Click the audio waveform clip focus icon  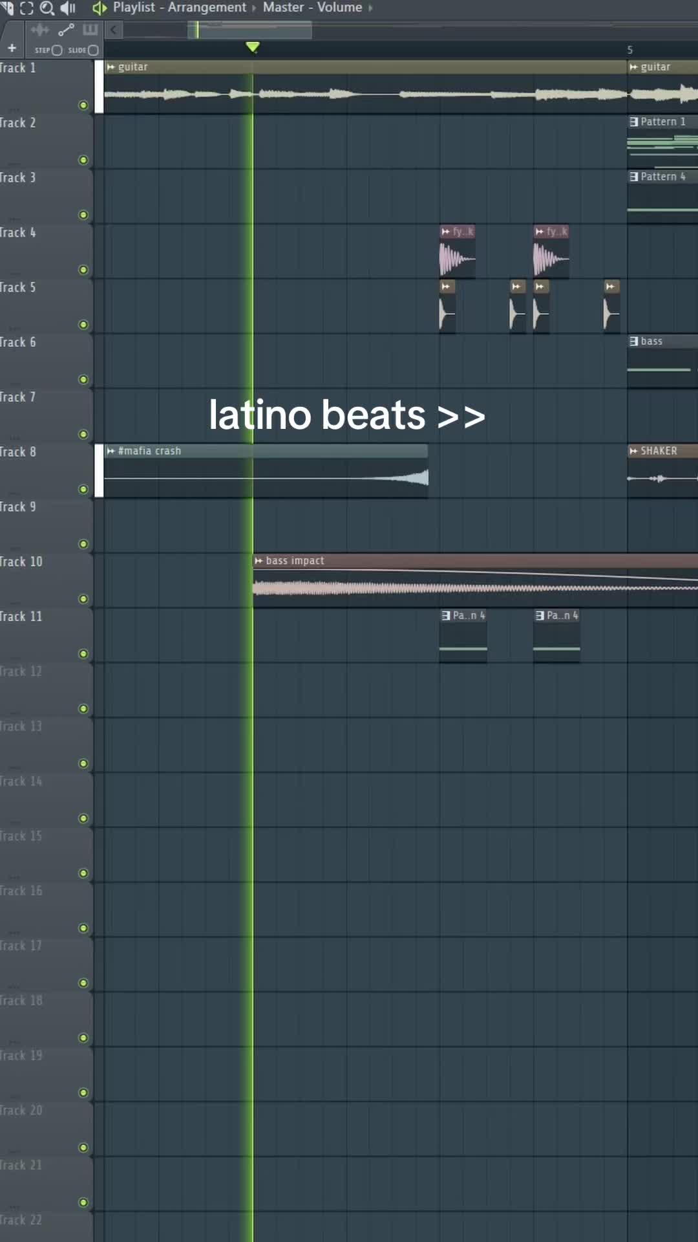click(39, 30)
